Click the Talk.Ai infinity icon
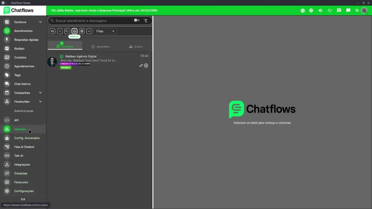The height and width of the screenshot is (209, 372). 7,156
